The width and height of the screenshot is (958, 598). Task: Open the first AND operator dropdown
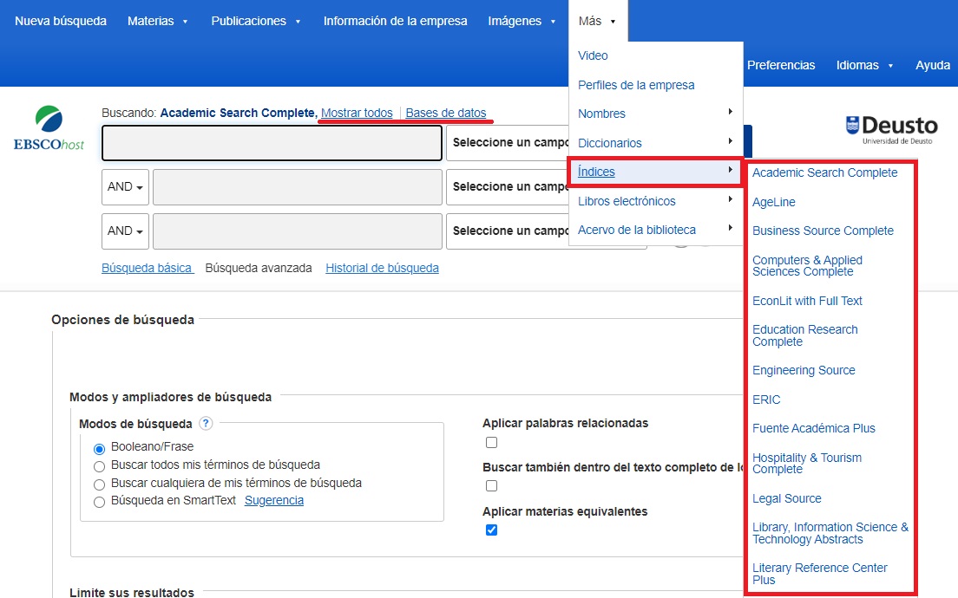[125, 186]
